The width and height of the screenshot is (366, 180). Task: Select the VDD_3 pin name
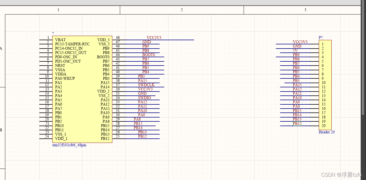point(103,40)
